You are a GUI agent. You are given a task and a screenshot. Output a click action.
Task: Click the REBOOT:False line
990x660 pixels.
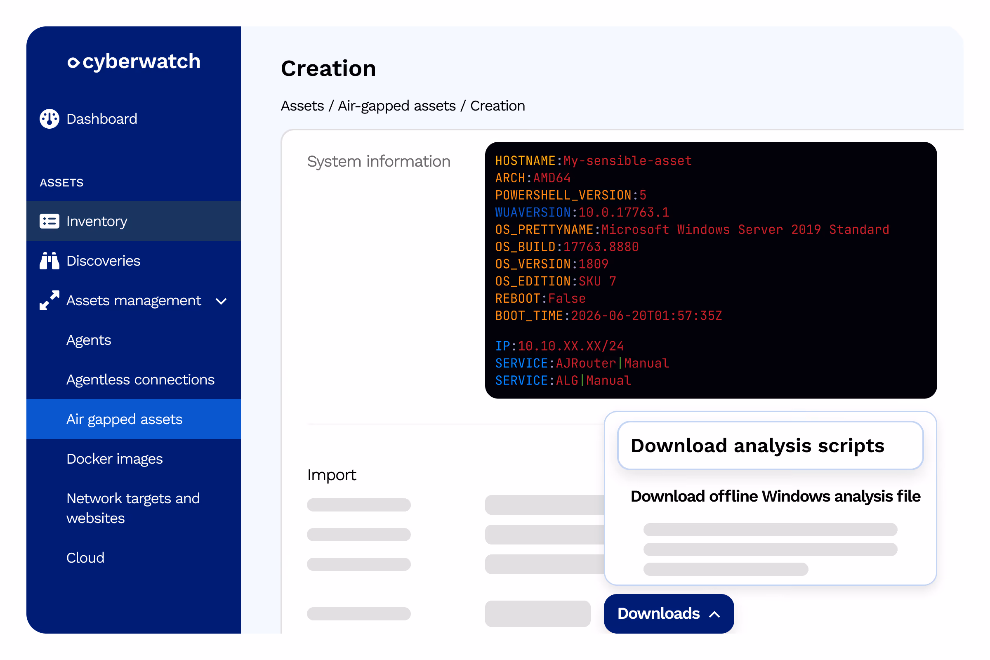[540, 298]
